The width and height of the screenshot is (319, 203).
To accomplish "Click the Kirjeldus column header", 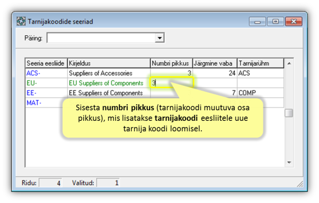I will [108, 64].
